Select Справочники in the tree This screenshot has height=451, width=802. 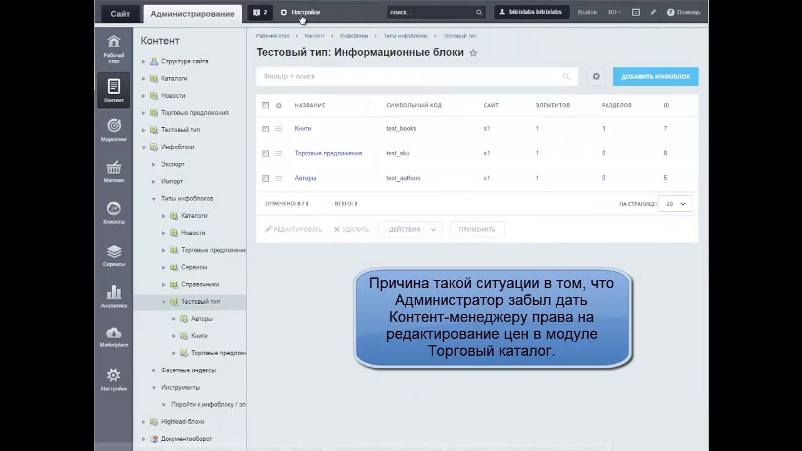(200, 284)
